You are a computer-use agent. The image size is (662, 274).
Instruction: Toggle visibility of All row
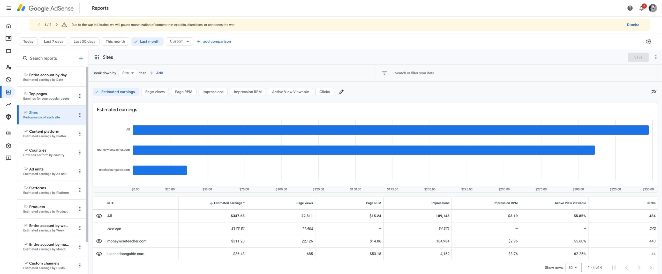(x=99, y=216)
